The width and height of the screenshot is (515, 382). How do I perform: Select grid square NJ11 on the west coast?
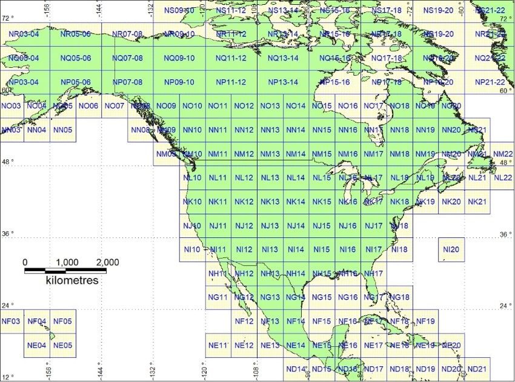(218, 226)
